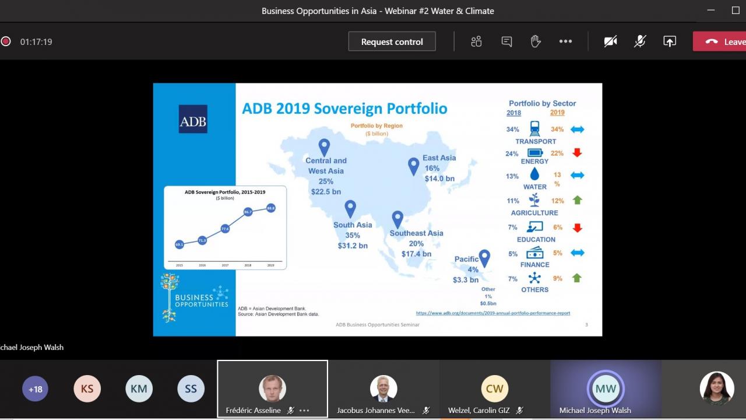Select Jacobus Johannes Vee... tile
The image size is (746, 420).
point(383,389)
